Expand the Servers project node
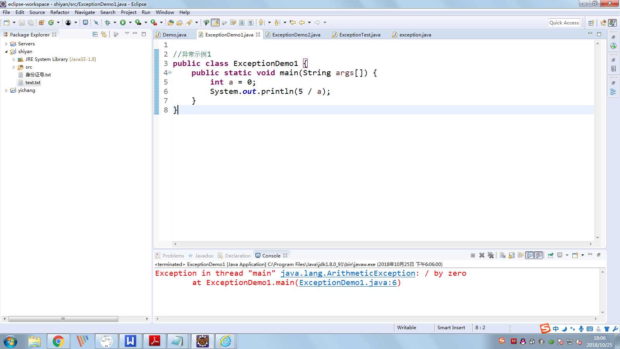620x349 pixels. click(6, 44)
